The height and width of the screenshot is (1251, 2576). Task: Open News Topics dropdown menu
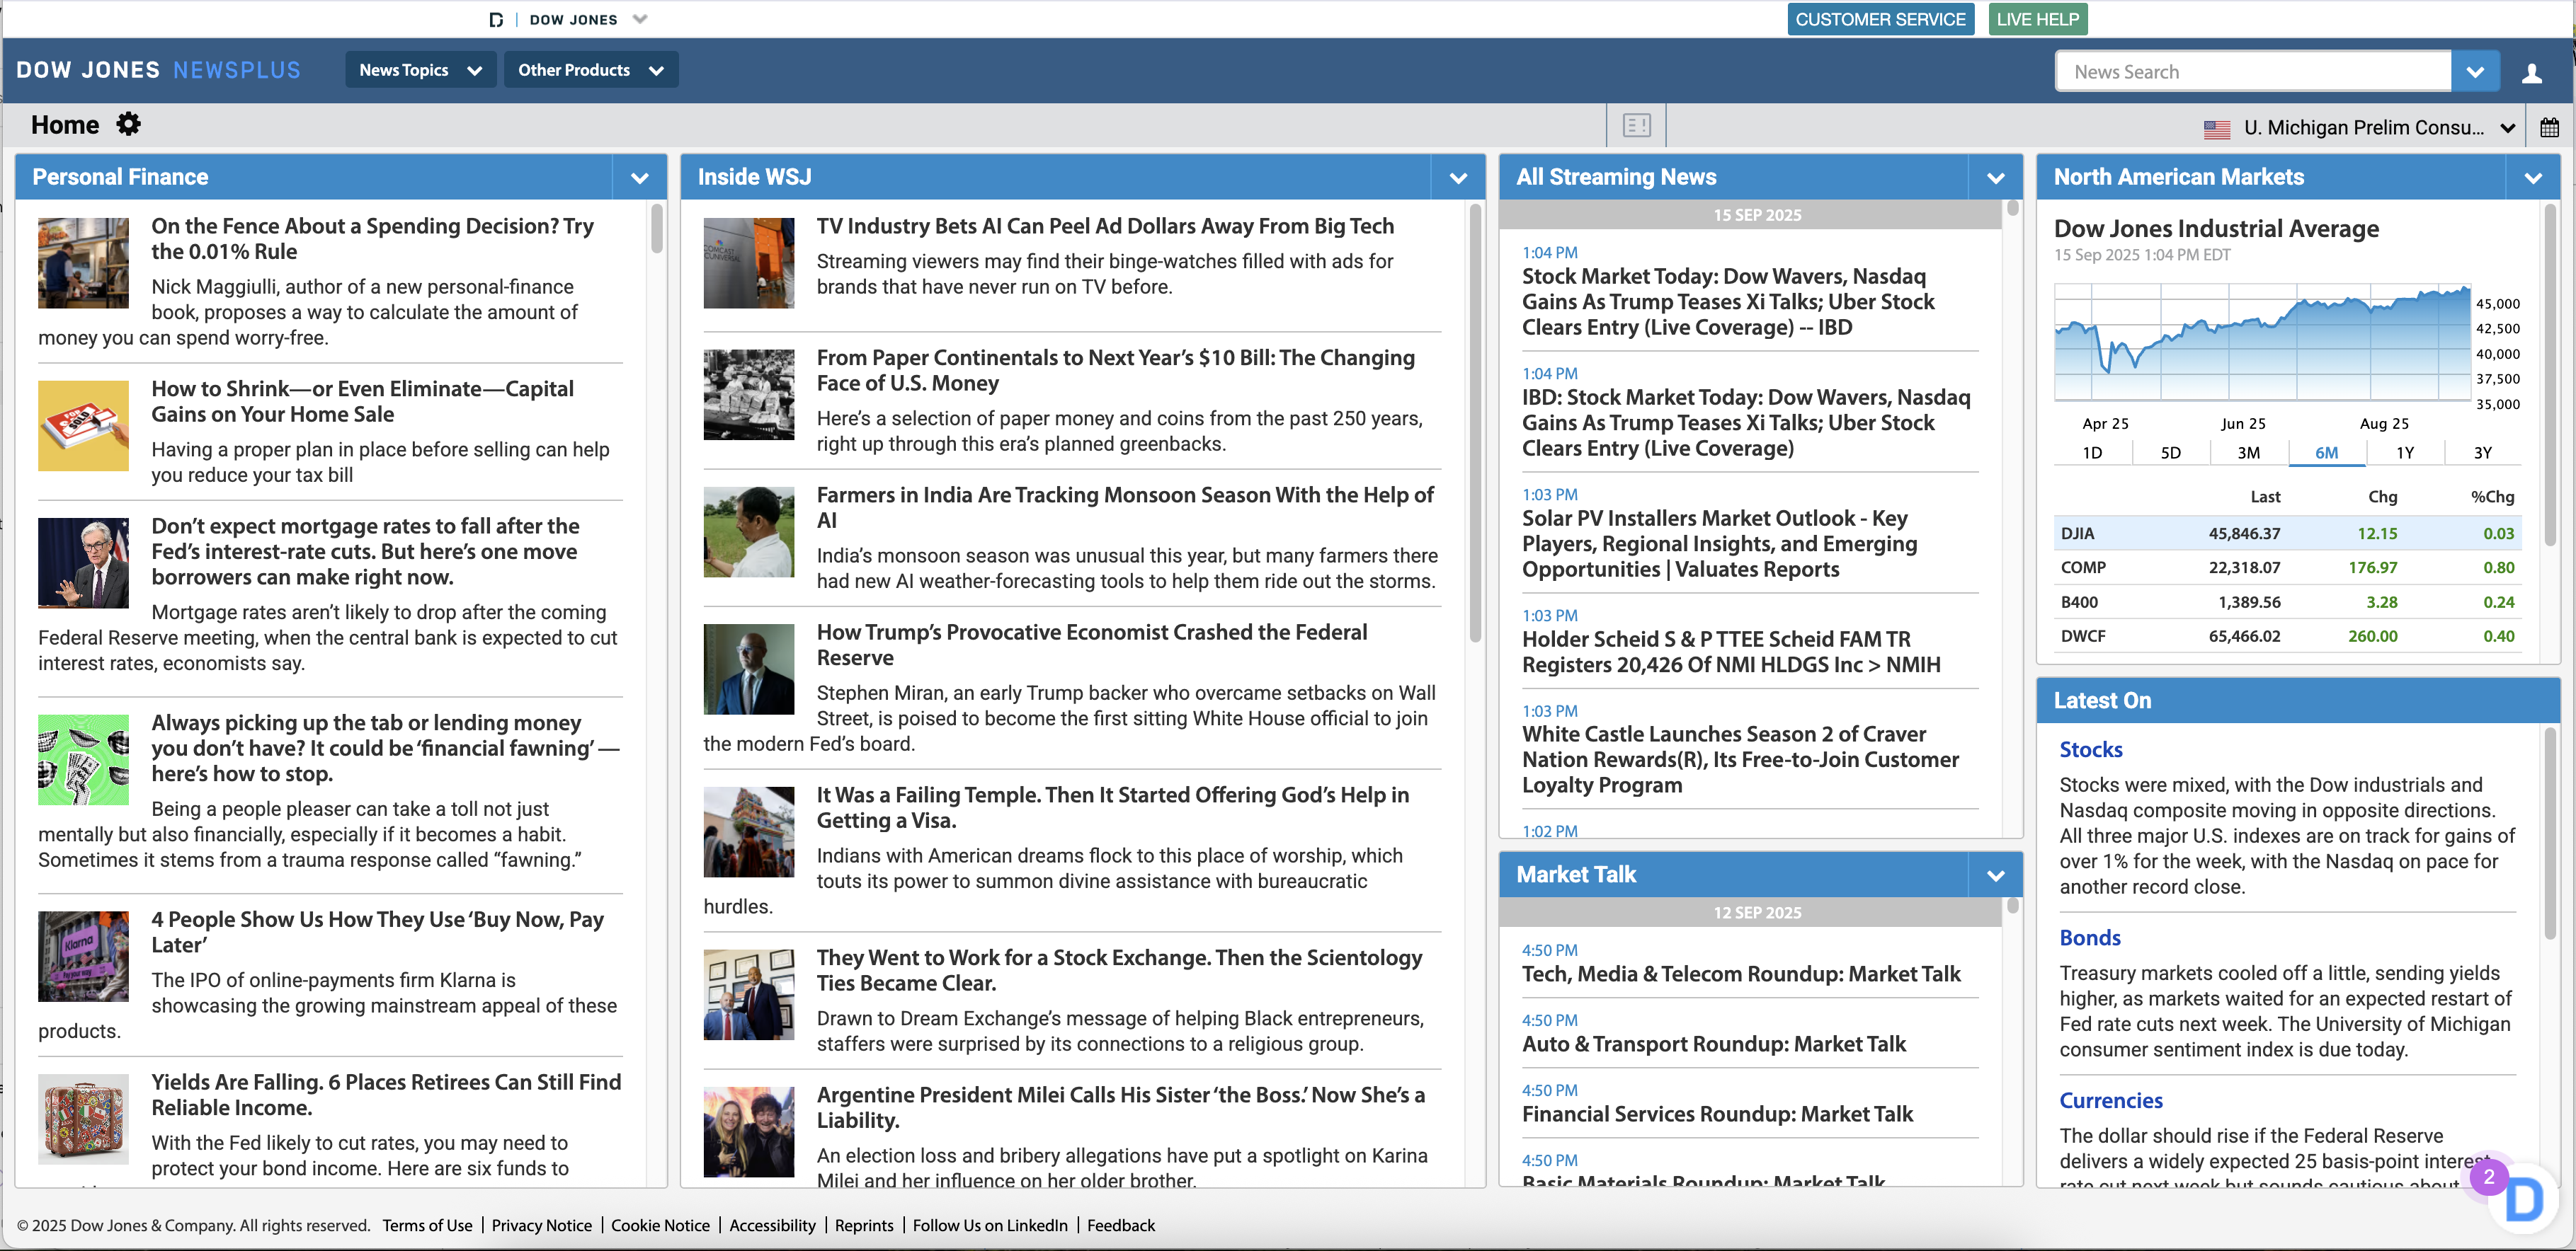(x=420, y=70)
